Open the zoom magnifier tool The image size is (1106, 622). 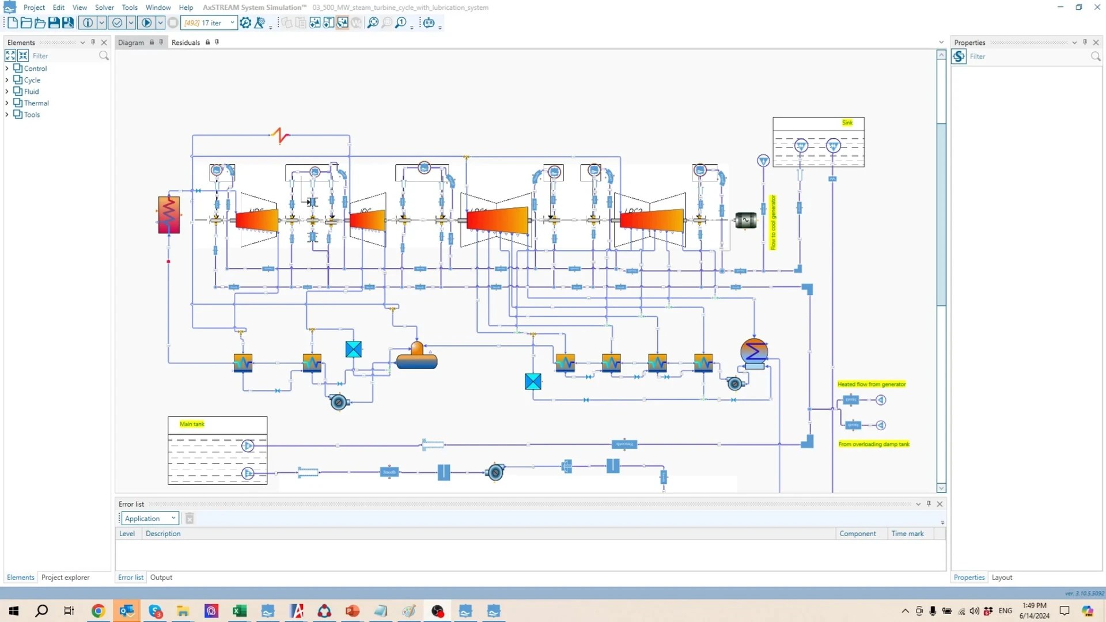373,22
